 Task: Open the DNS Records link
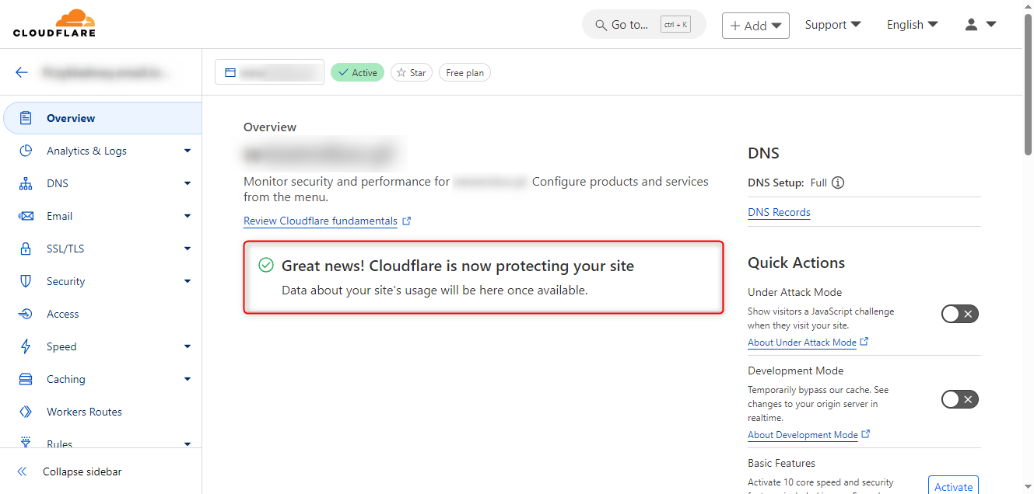779,212
